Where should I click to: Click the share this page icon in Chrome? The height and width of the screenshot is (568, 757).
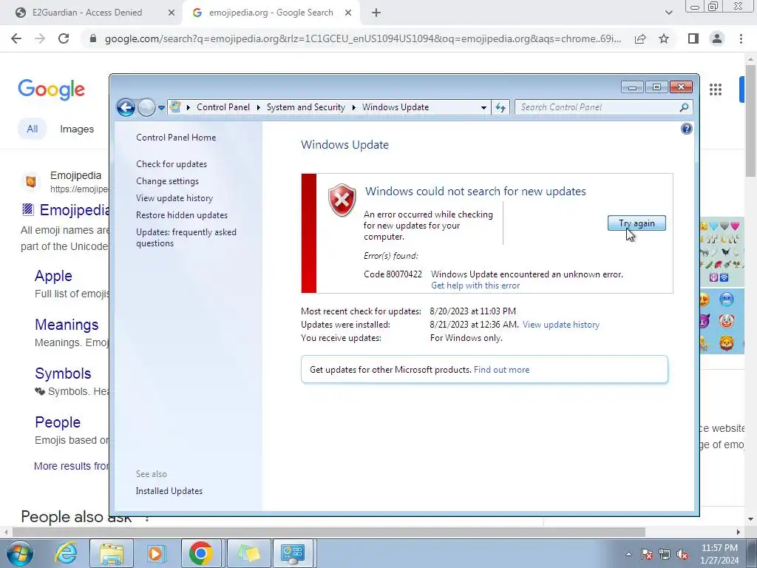[x=640, y=38]
